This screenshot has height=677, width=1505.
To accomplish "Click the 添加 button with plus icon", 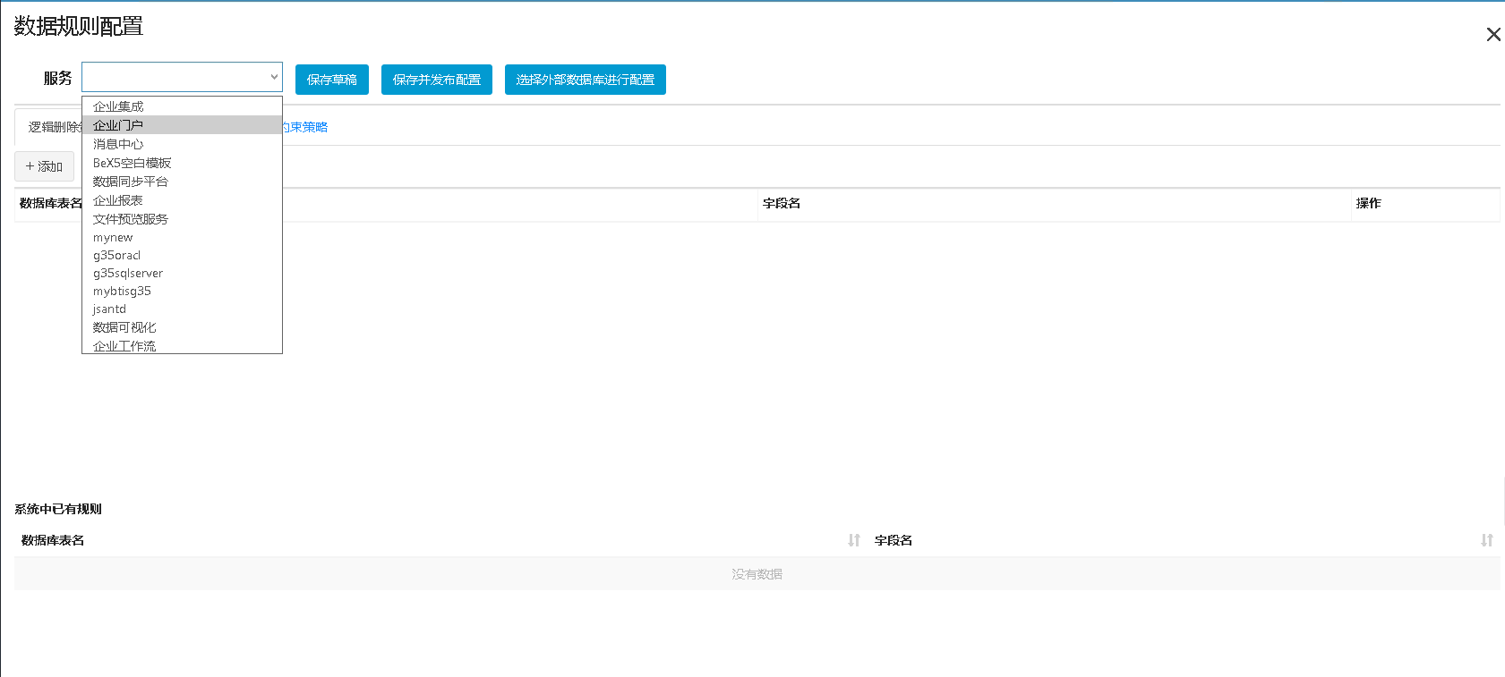I will pyautogui.click(x=44, y=166).
